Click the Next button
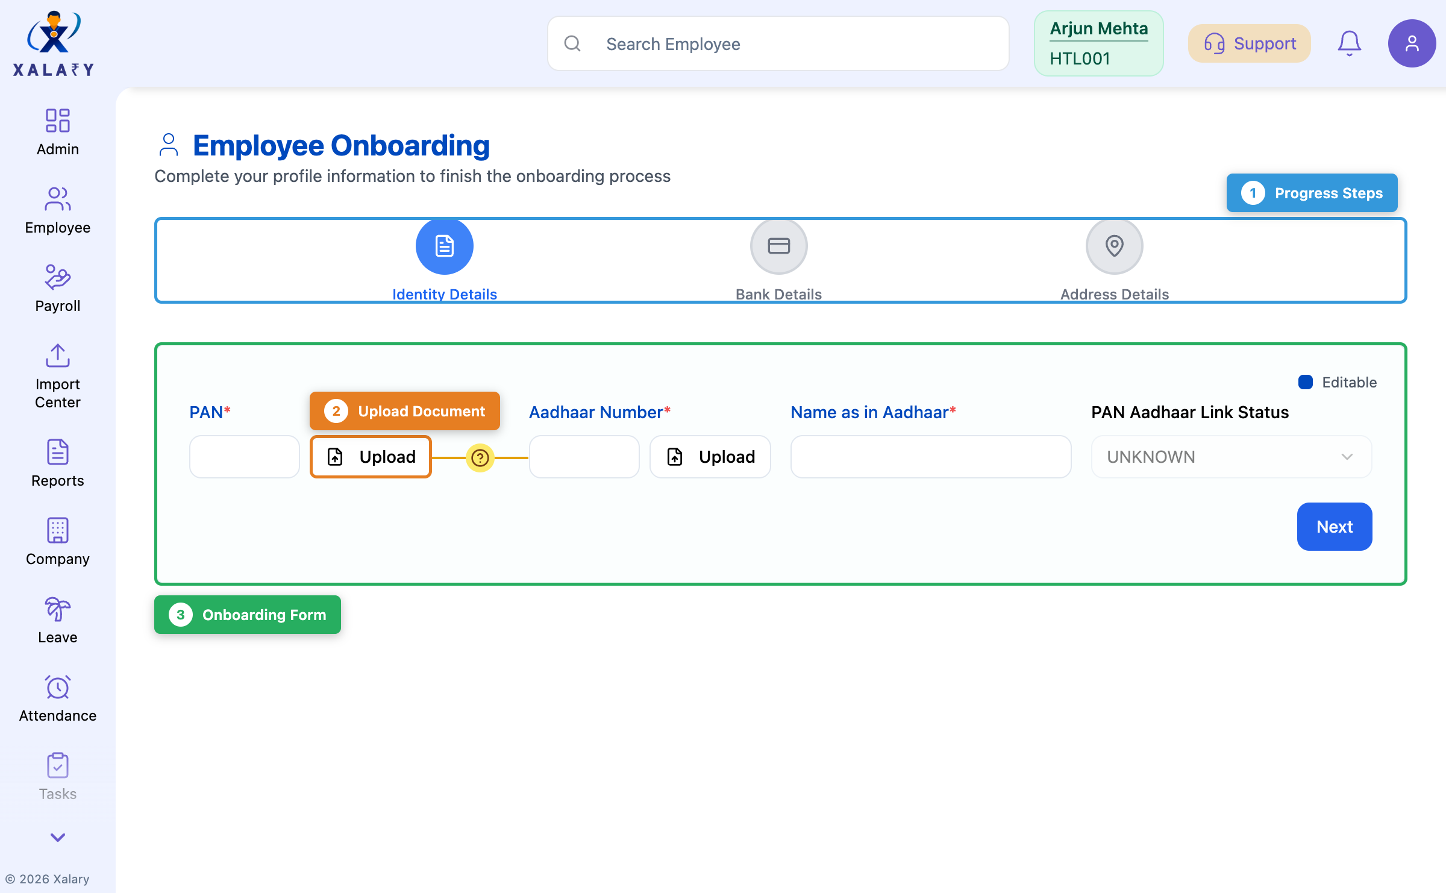1446x893 pixels. [x=1335, y=526]
